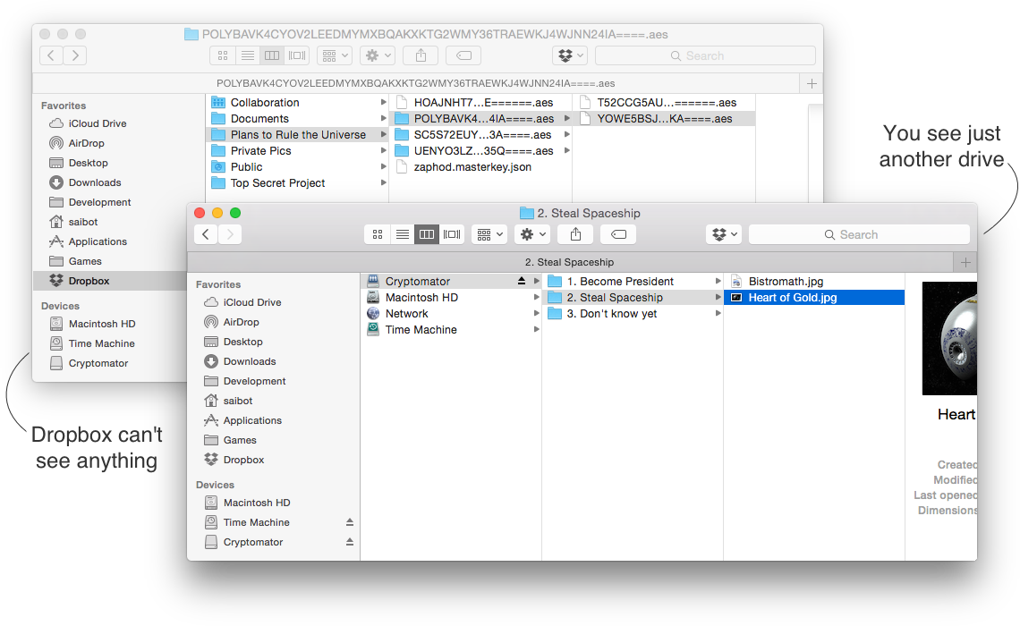This screenshot has height=626, width=1020.
Task: Go back in the front Finder window
Action: (206, 234)
